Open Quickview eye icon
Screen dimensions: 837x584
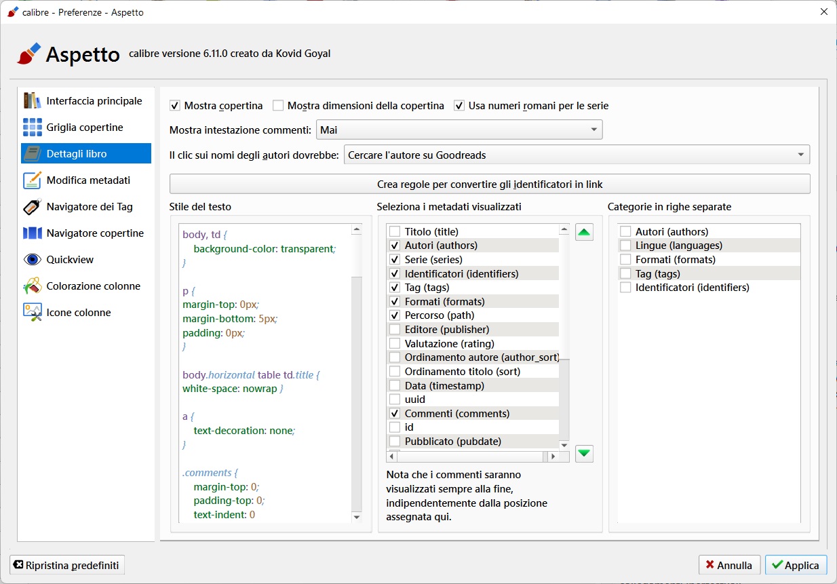tap(33, 260)
